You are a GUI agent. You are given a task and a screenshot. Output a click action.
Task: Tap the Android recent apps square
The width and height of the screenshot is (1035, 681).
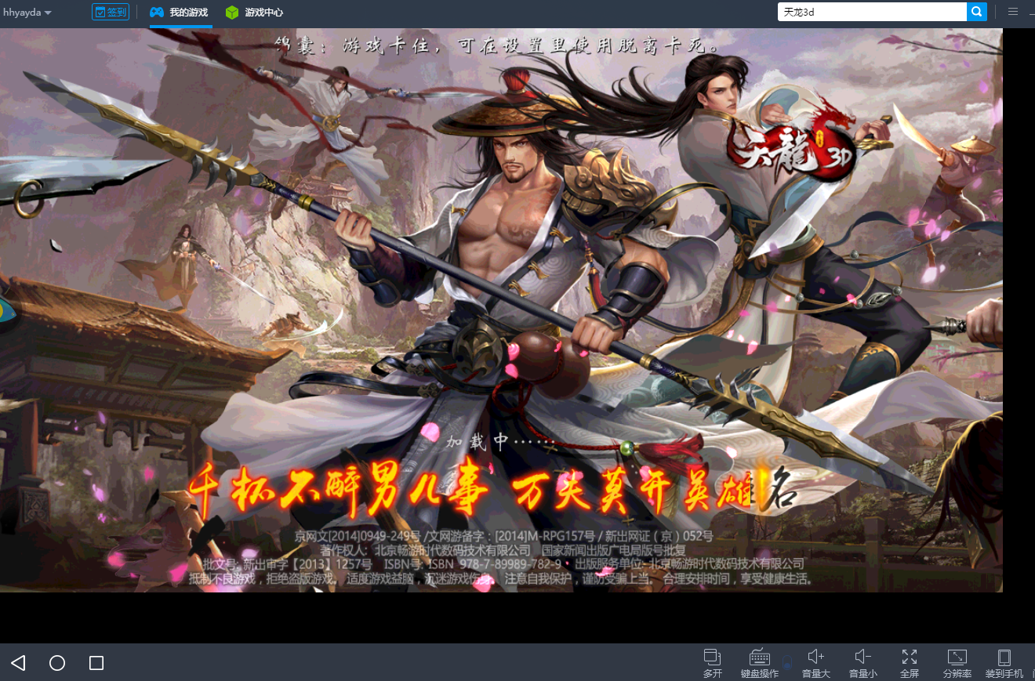pyautogui.click(x=96, y=663)
